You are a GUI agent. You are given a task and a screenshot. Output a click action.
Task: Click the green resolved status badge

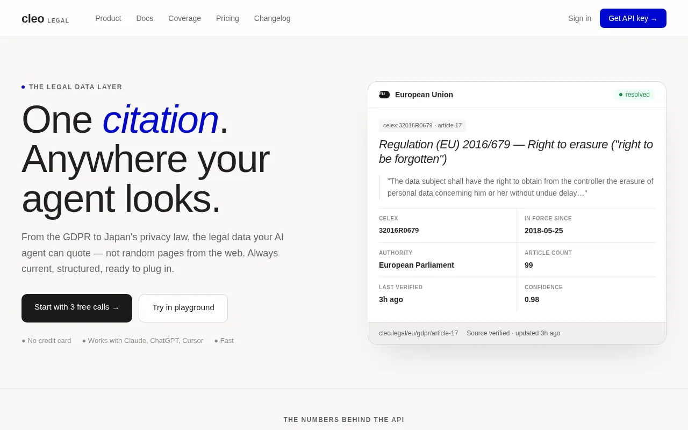click(634, 95)
